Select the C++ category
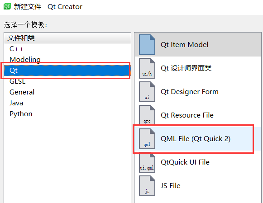This screenshot has height=203, width=263. pos(67,49)
